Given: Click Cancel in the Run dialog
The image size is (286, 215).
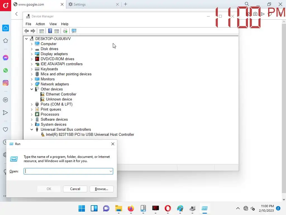Looking at the screenshot, I should click(x=75, y=189).
